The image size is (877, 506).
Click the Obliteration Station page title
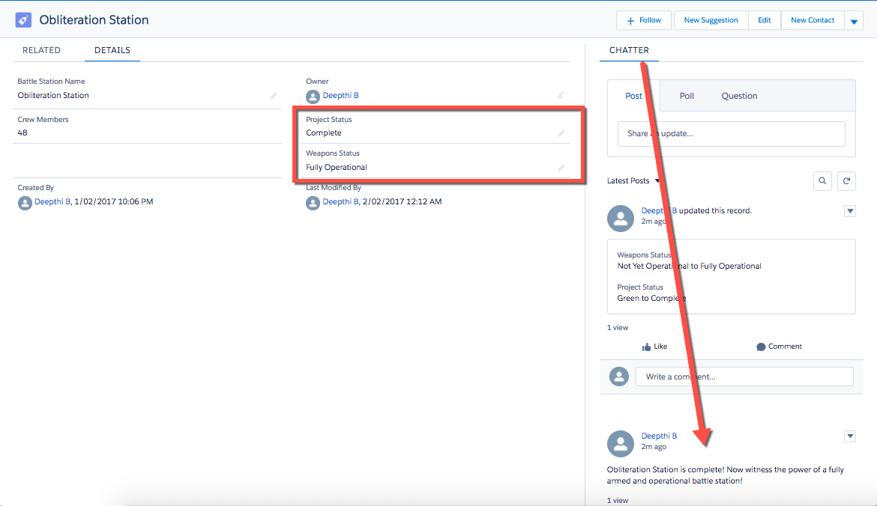coord(94,20)
